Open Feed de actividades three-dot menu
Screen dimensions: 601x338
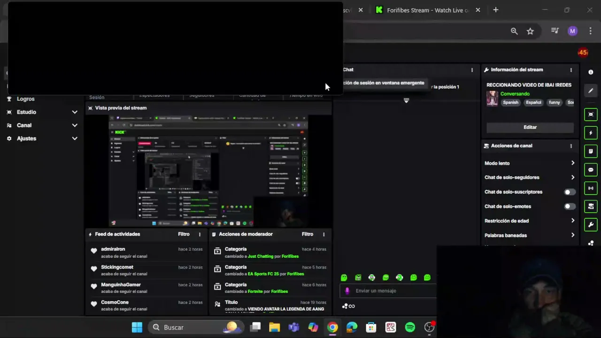[x=200, y=234]
